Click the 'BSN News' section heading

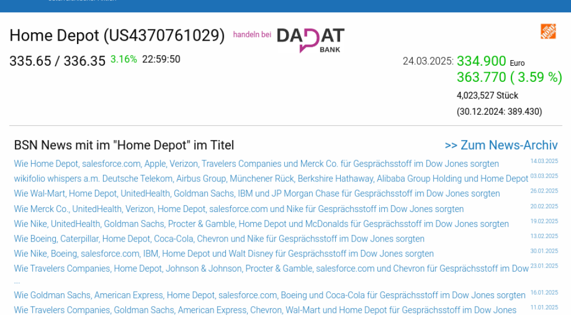click(124, 145)
